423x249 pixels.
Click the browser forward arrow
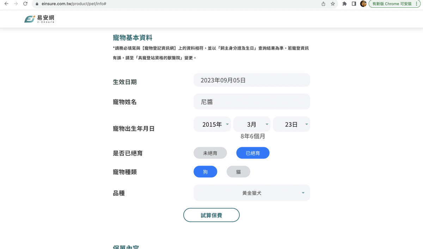[16, 4]
